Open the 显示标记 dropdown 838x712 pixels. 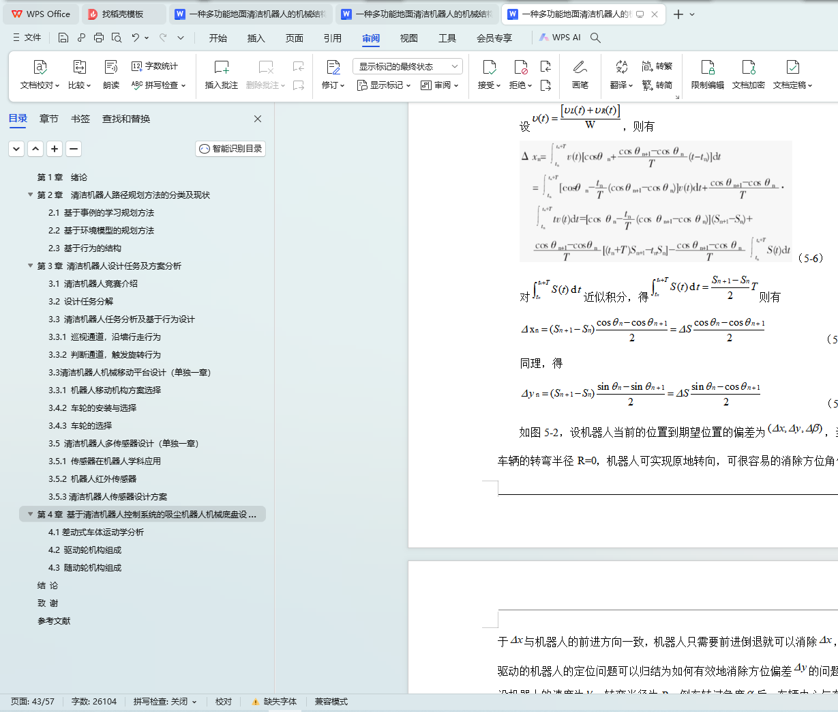(384, 85)
